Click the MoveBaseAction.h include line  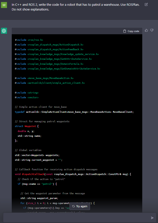tap(44, 78)
